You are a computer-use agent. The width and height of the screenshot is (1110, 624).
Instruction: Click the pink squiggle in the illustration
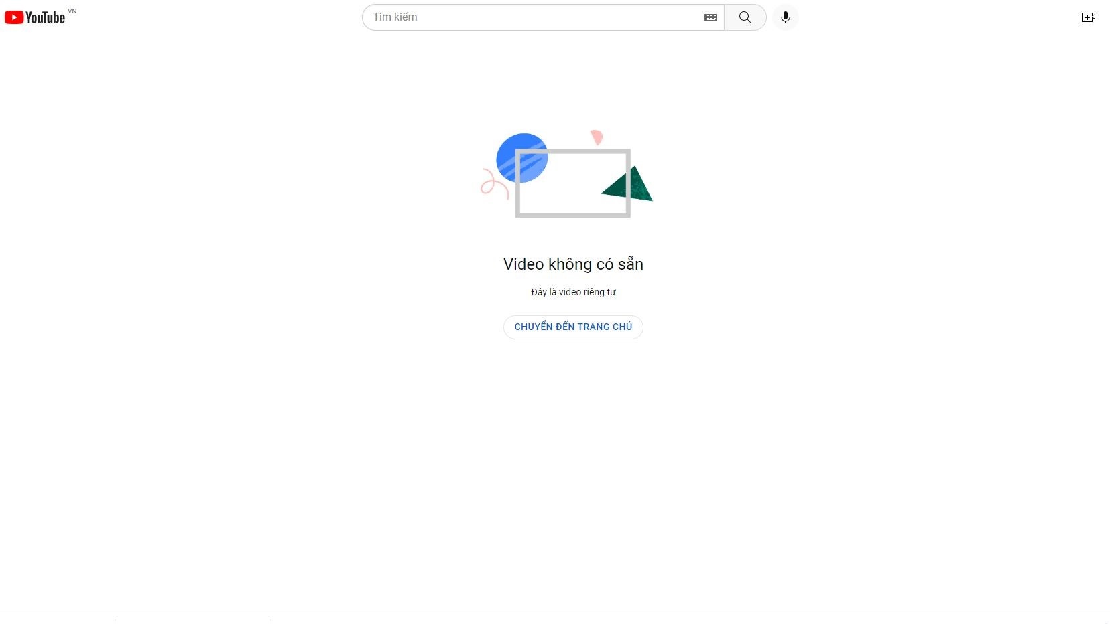point(494,183)
